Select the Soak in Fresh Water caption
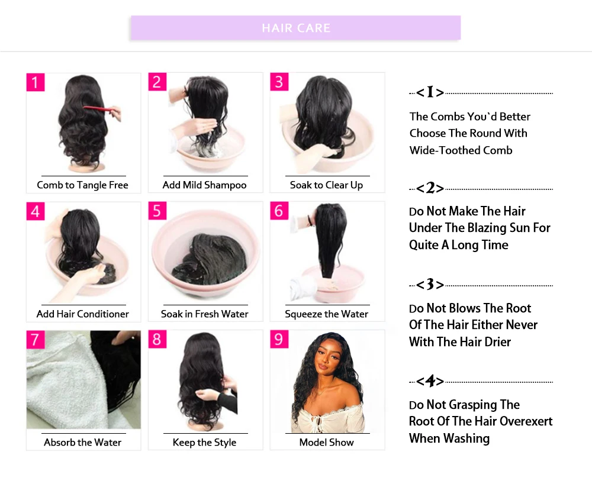This screenshot has height=500, width=592. (205, 314)
